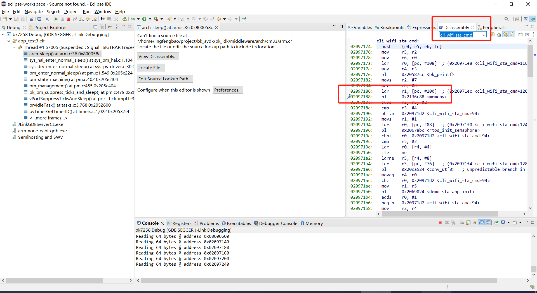The width and height of the screenshot is (537, 293).
Task: Click the Disassembly horizontal scrollbar
Action: pos(439,214)
